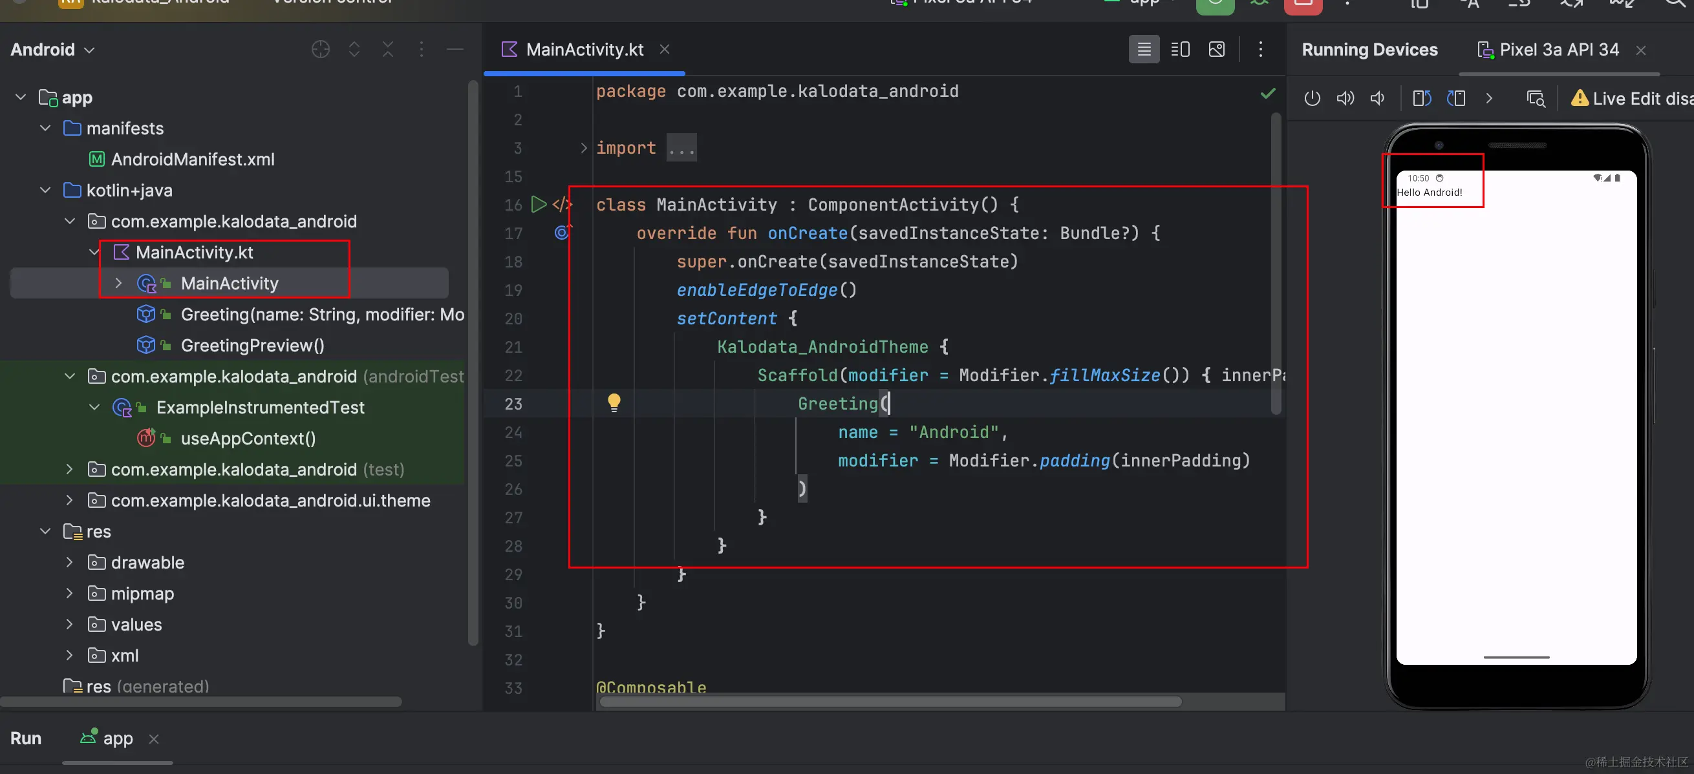
Task: Switch editor to Design view
Action: 1217,49
